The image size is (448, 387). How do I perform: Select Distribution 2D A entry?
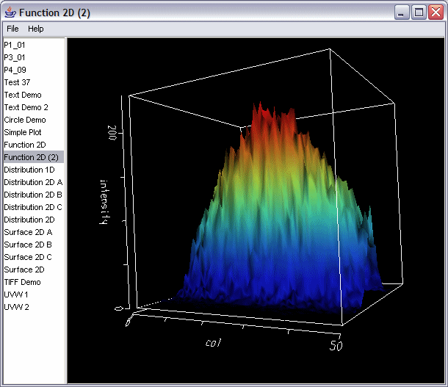tap(33, 182)
